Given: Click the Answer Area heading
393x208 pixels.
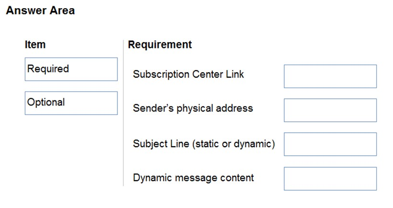Looking at the screenshot, I should point(40,11).
